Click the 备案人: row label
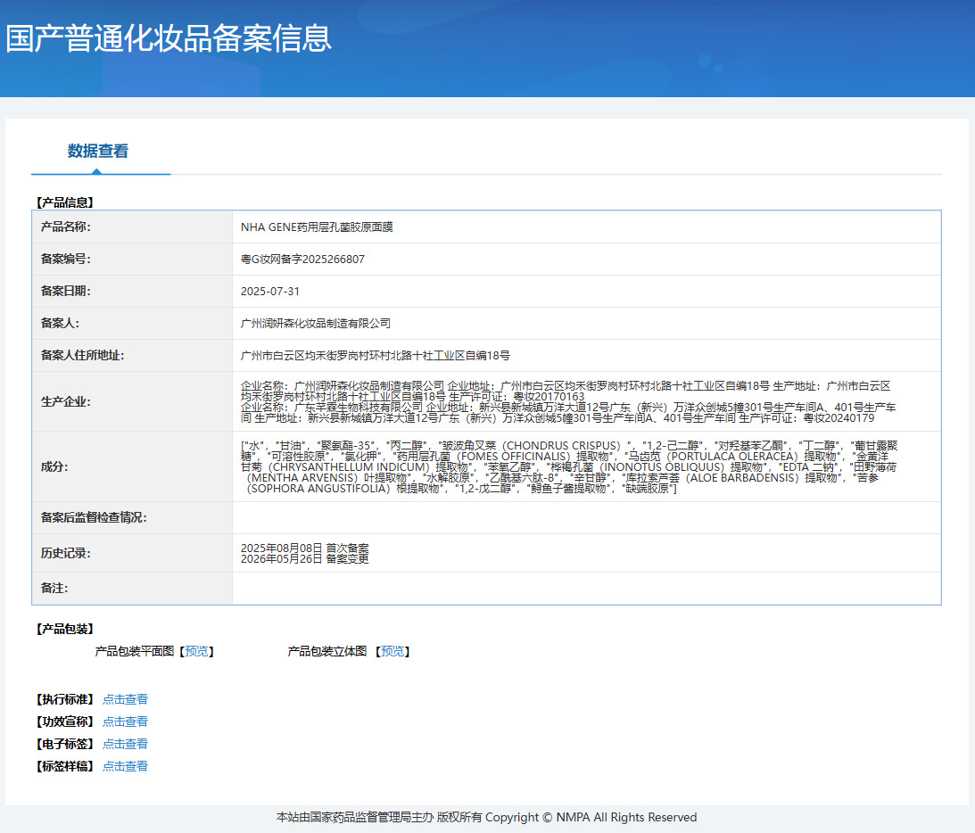975x833 pixels. (61, 323)
